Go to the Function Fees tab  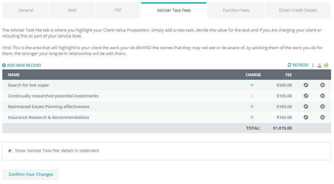pos(236,10)
